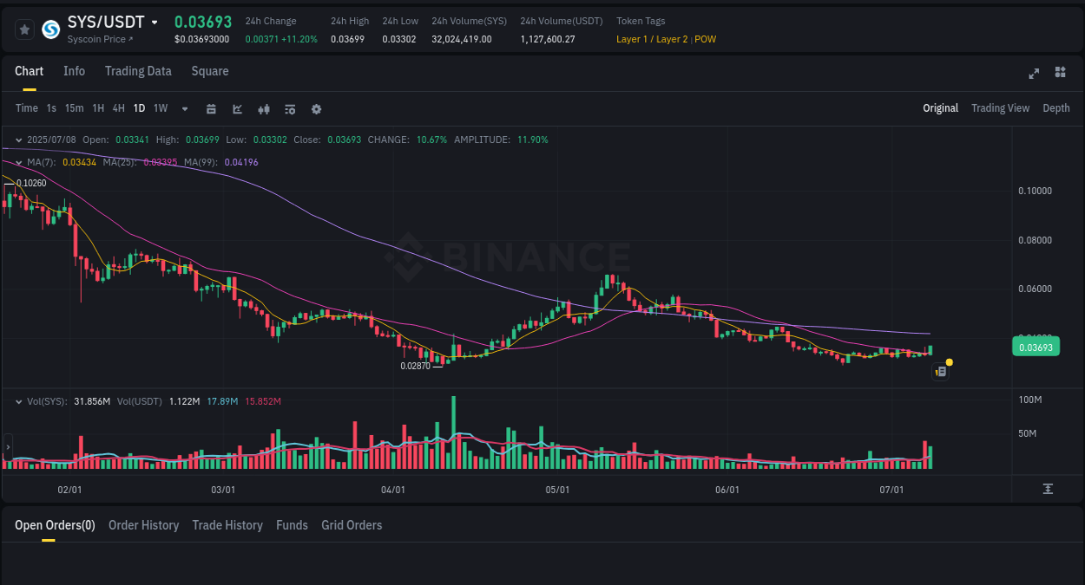Image resolution: width=1085 pixels, height=585 pixels.
Task: Expand the MA indicator values row
Action: 18,162
